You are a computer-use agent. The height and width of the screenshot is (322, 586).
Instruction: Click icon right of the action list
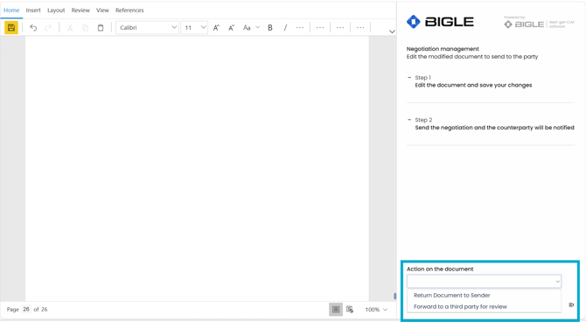coord(571,305)
